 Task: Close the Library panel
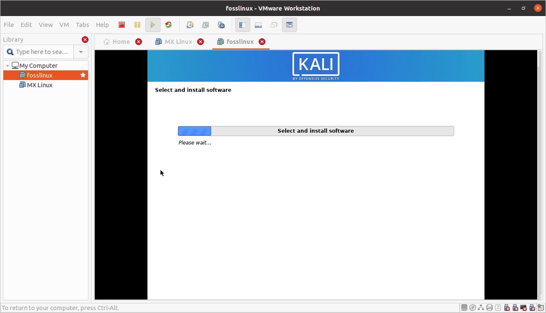coord(85,40)
